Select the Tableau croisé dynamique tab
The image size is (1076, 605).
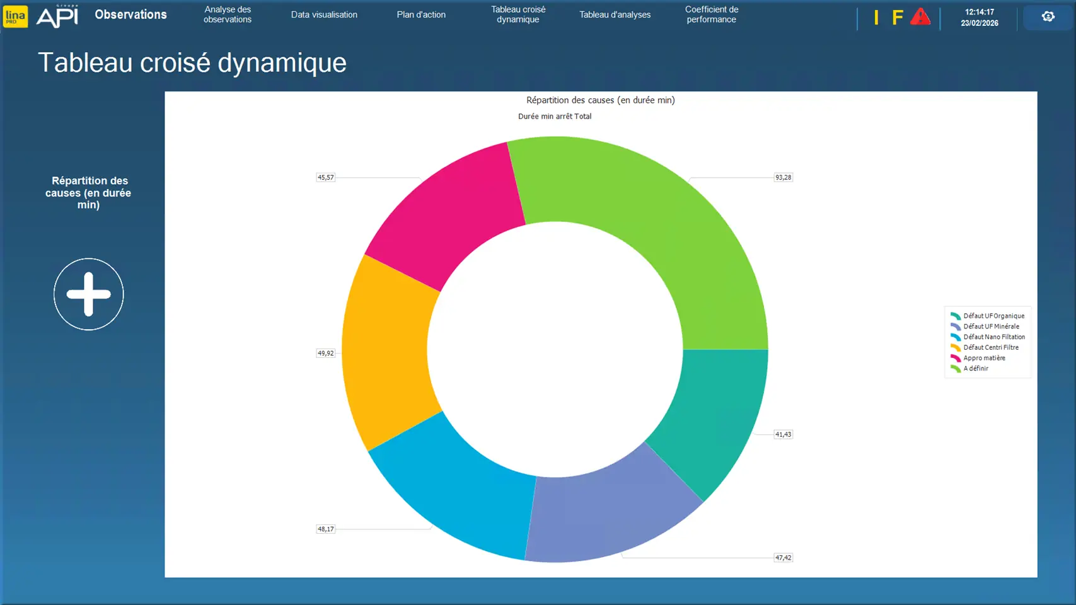point(518,14)
